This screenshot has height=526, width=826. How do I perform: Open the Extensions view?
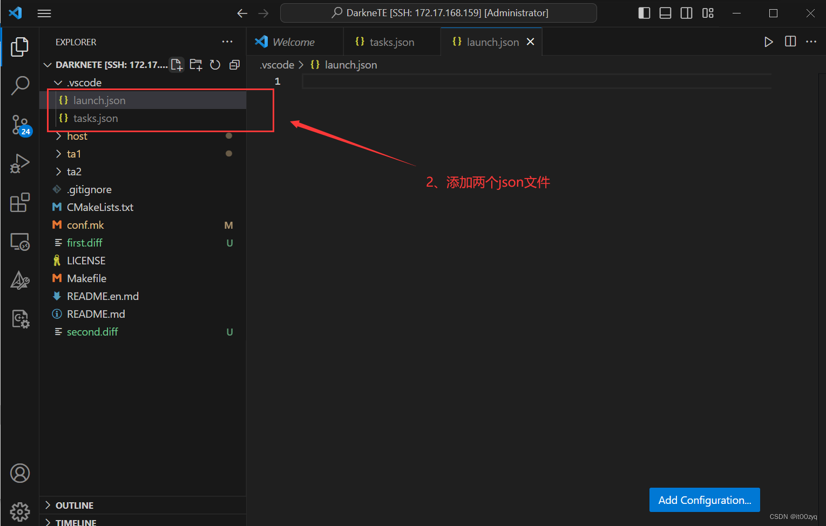click(x=19, y=202)
